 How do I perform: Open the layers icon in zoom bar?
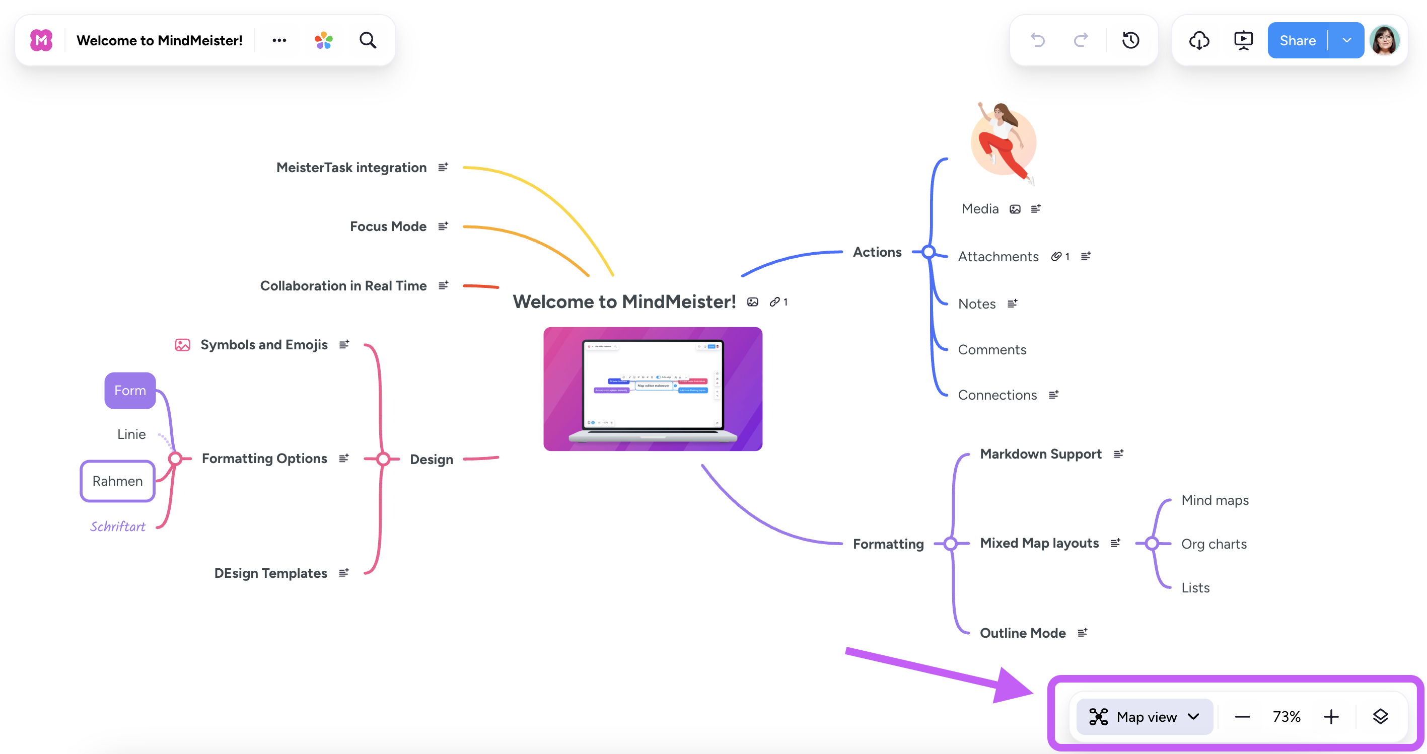pyautogui.click(x=1381, y=717)
